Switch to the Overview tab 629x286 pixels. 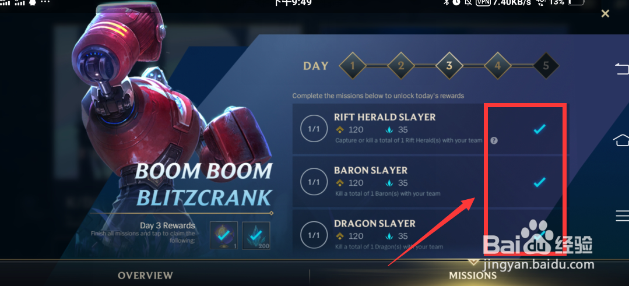click(145, 276)
